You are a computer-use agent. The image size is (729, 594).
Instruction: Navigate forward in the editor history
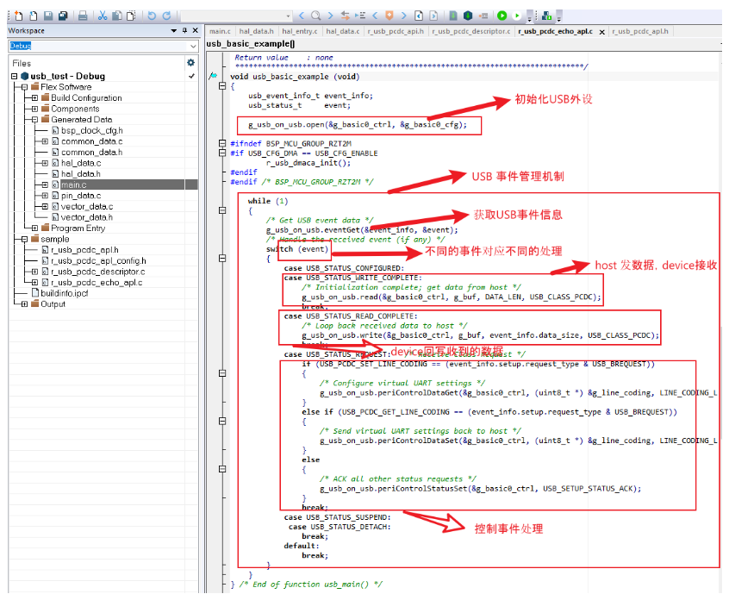[x=433, y=16]
